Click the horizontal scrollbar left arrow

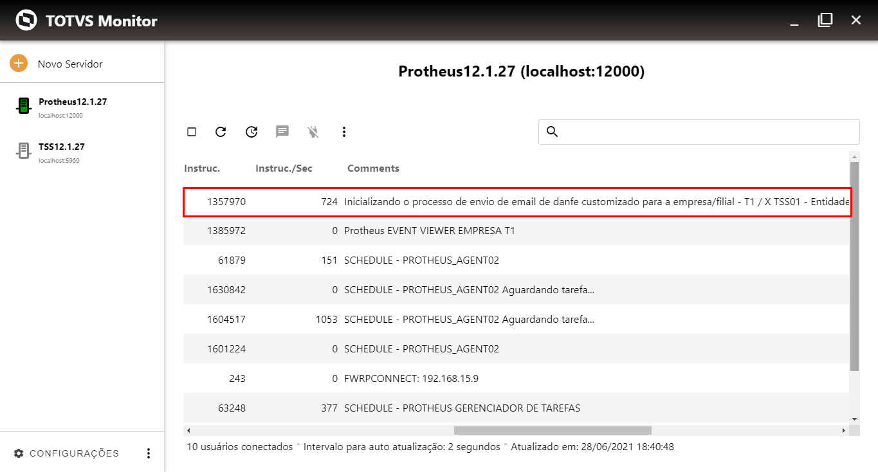click(188, 430)
